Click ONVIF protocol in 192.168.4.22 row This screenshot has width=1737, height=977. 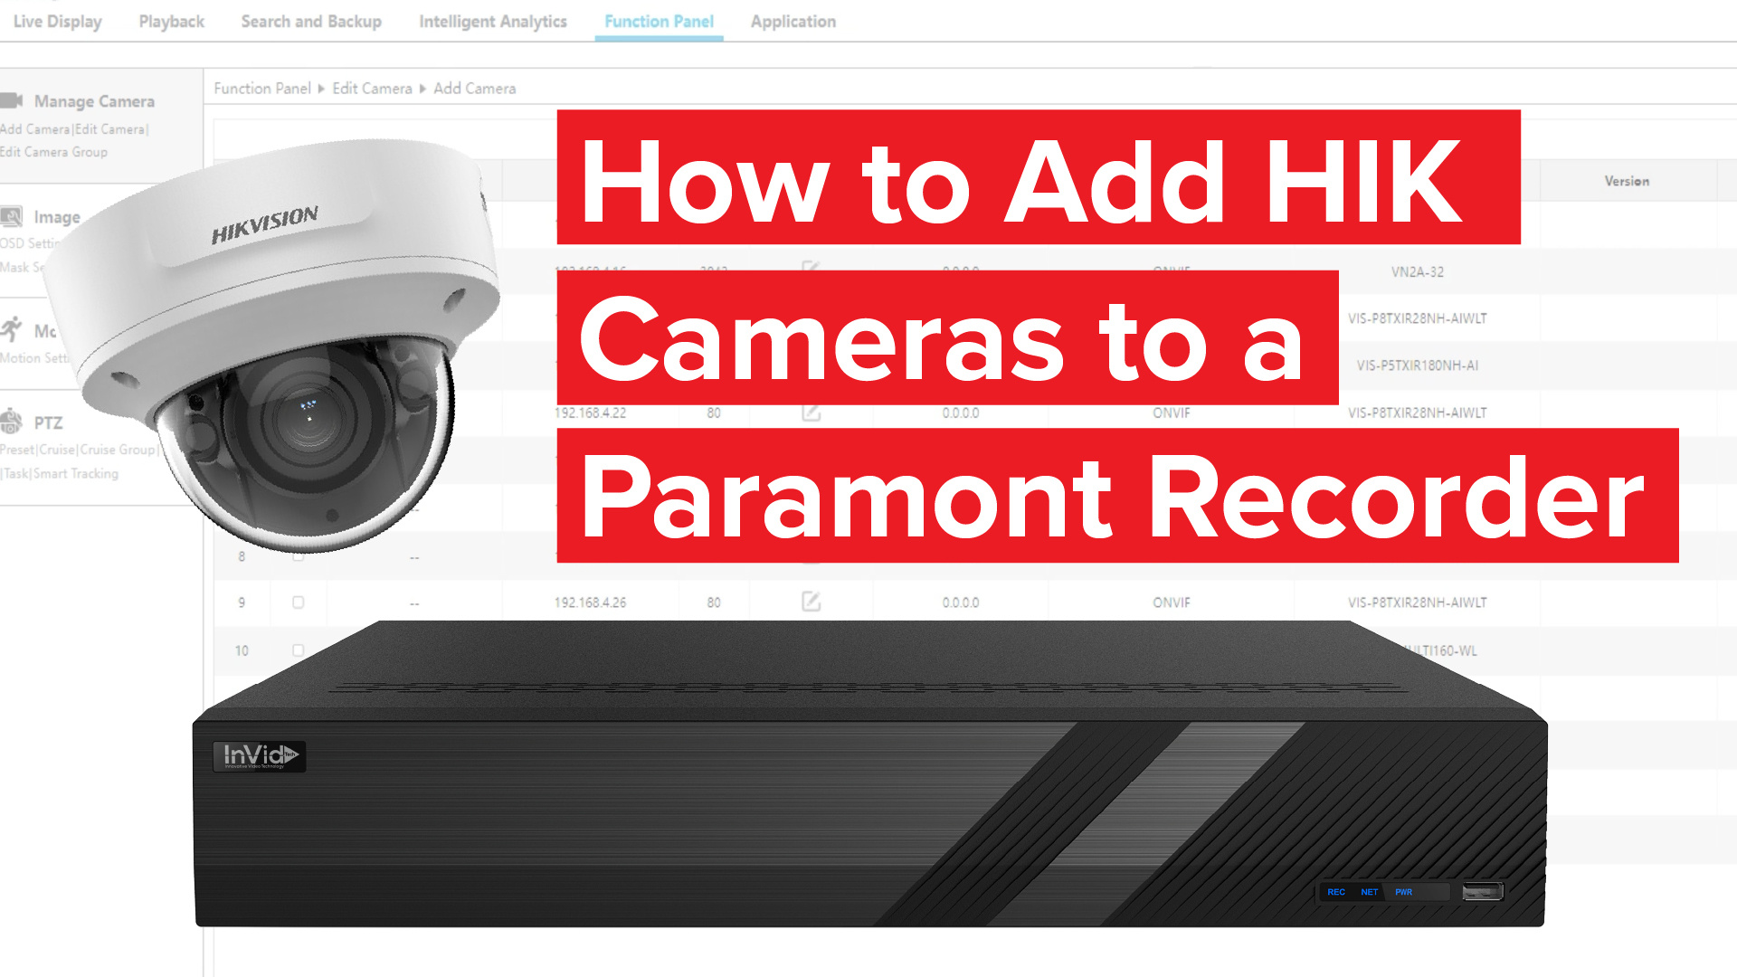point(1171,413)
